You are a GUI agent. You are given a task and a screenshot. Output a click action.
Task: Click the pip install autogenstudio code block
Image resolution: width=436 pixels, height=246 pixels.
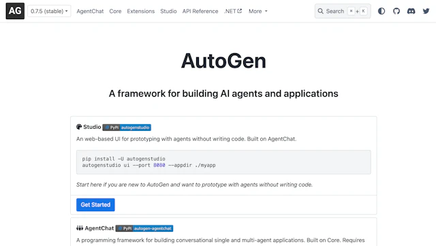(x=223, y=162)
